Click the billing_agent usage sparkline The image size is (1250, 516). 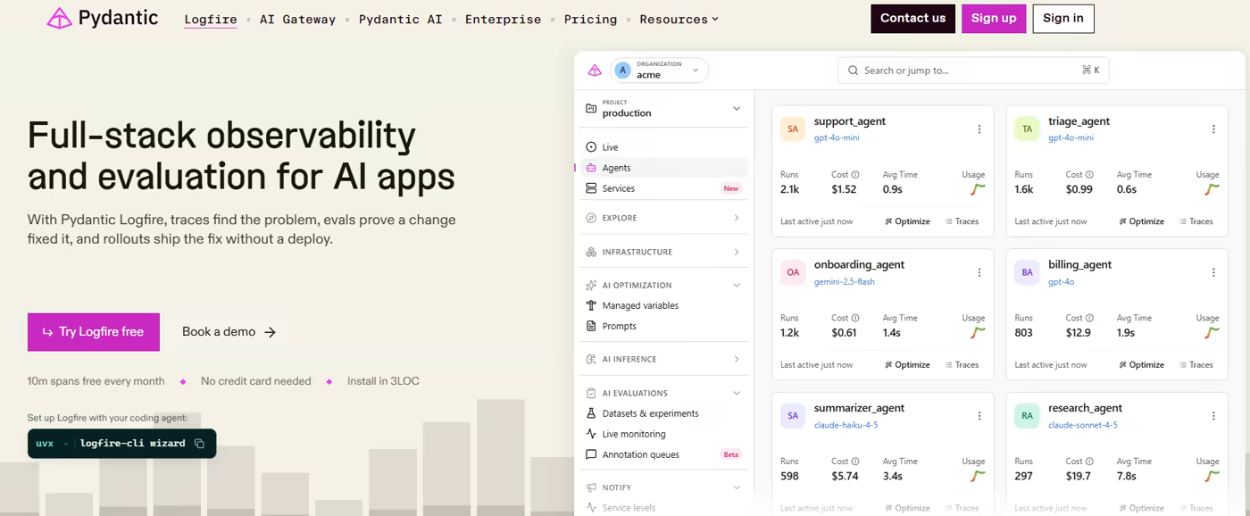(x=1212, y=333)
